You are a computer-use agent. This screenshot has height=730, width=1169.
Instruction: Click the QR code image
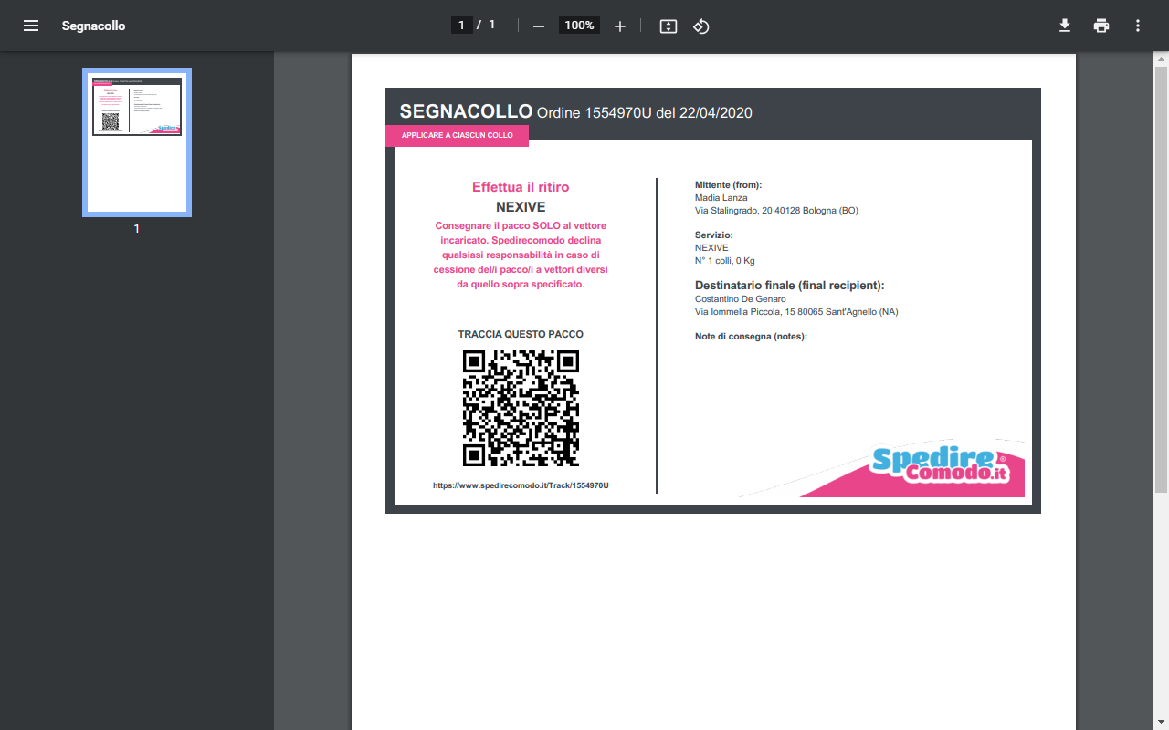521,408
